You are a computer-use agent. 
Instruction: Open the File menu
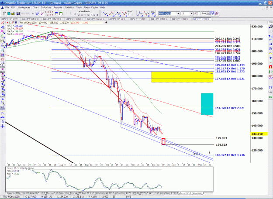pyautogui.click(x=7, y=7)
